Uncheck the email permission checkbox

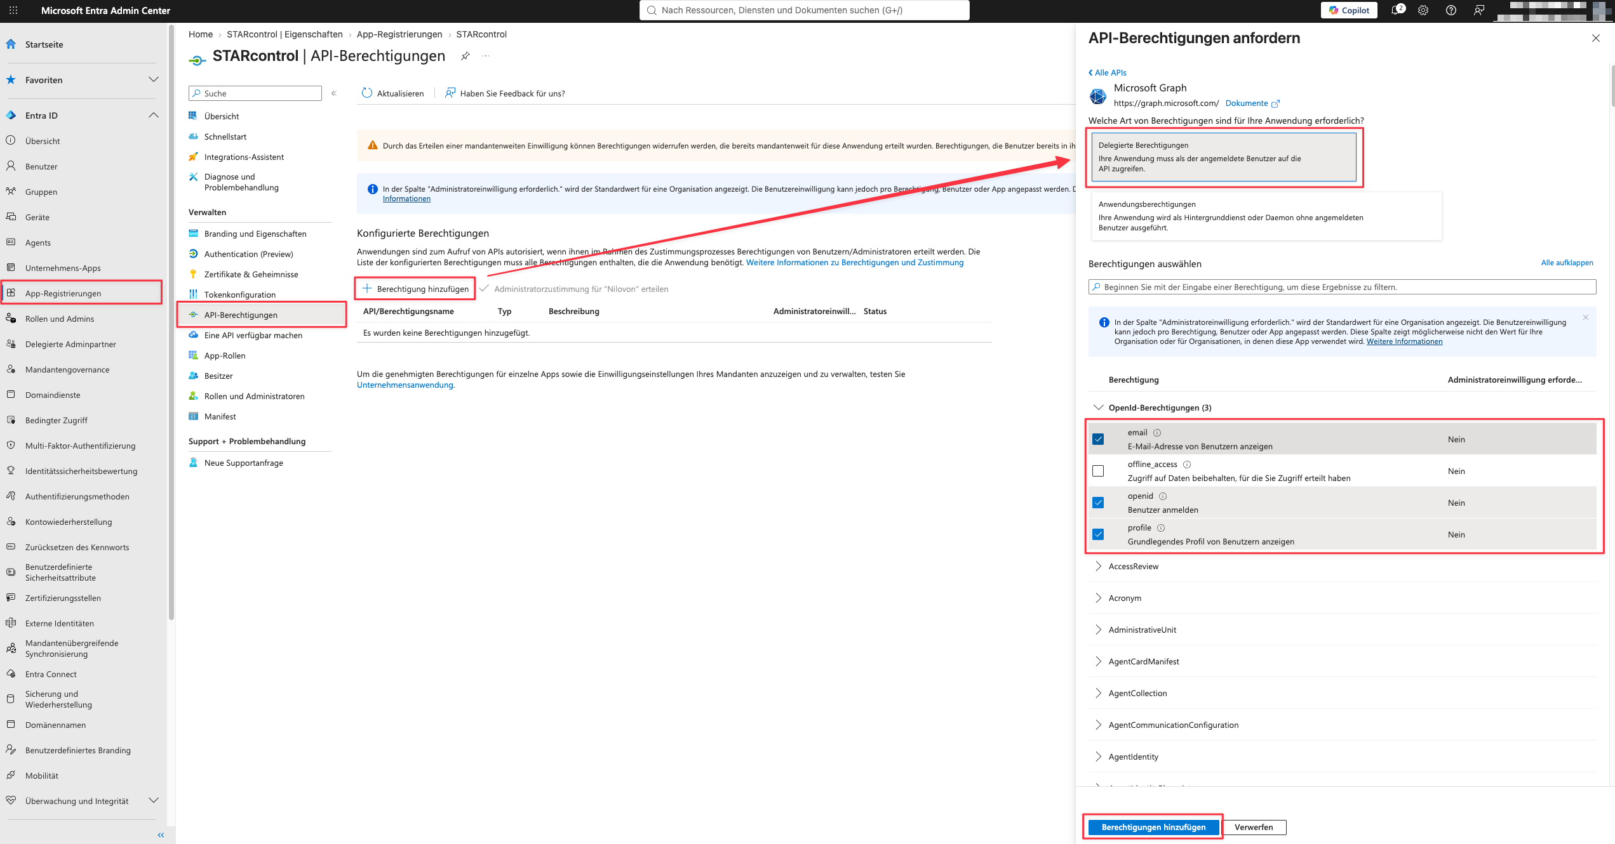tap(1098, 439)
